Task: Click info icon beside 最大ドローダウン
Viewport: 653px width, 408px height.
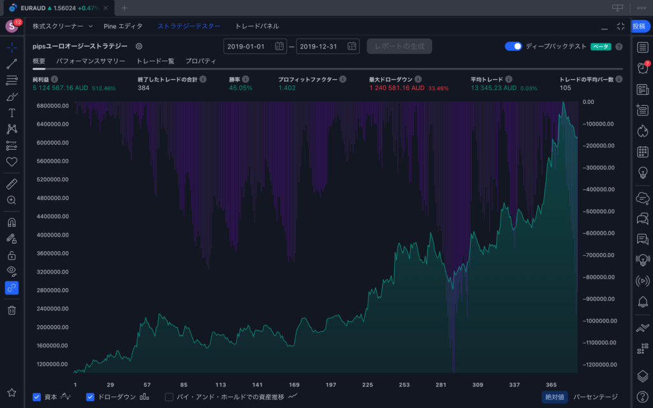Action: (x=418, y=79)
